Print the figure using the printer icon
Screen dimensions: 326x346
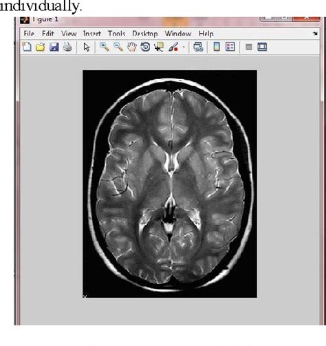coord(67,47)
